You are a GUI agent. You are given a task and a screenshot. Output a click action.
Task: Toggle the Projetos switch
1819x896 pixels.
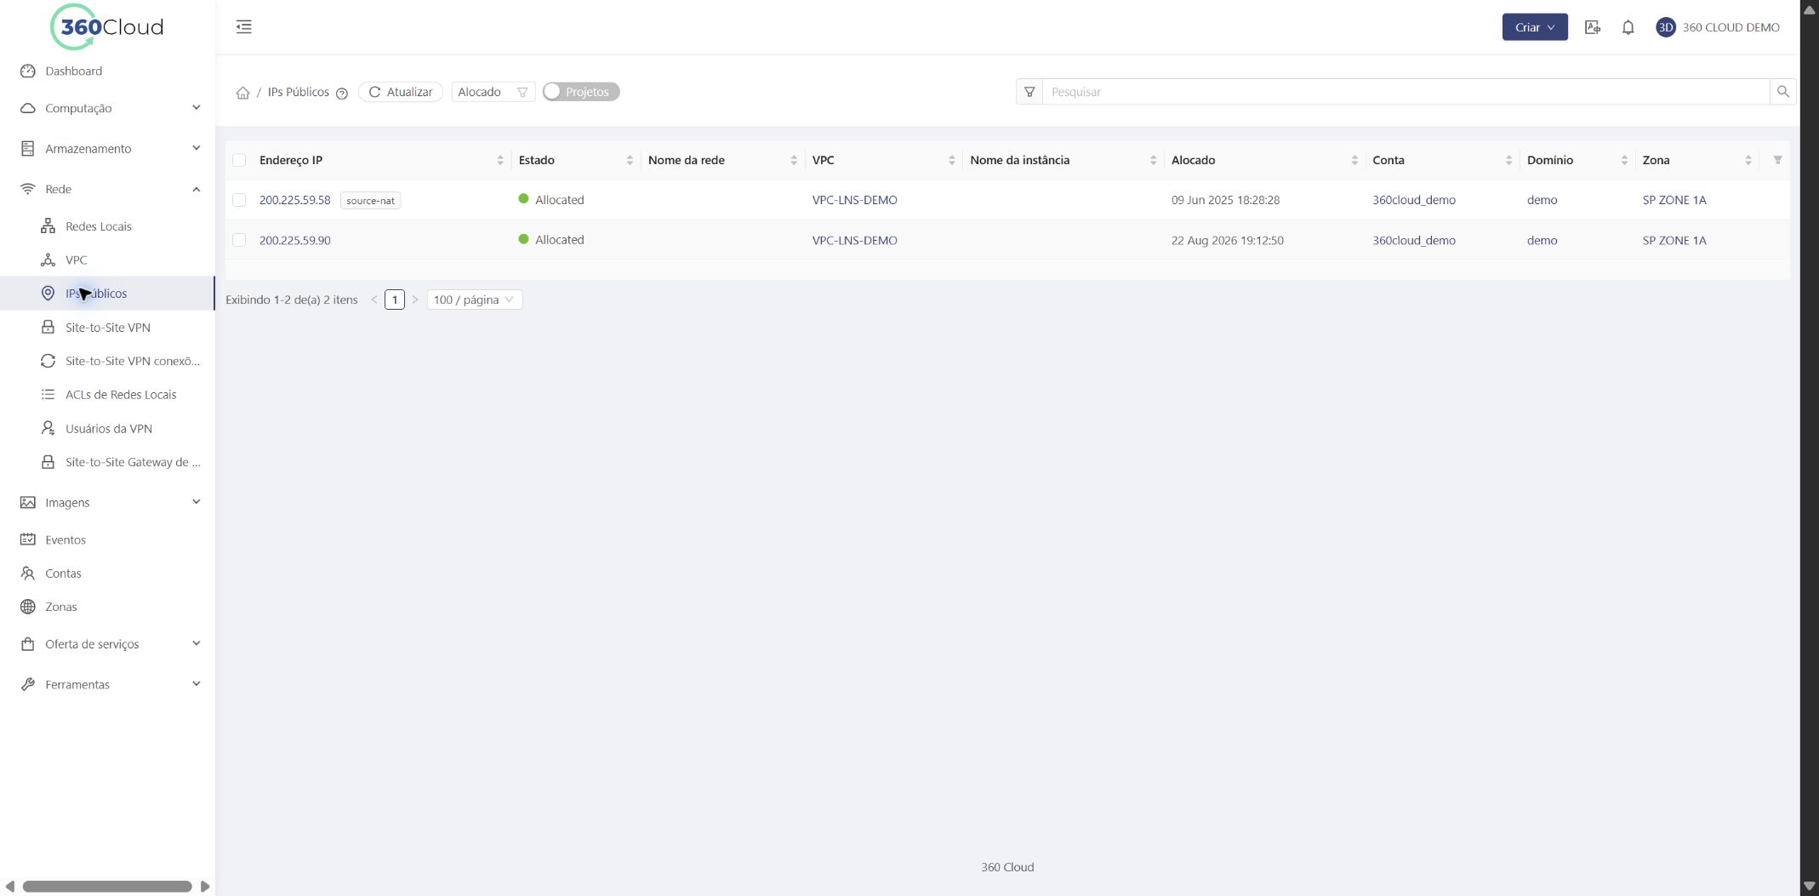581,92
